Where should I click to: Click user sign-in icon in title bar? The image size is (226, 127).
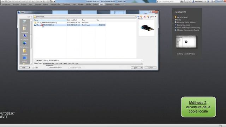[194, 1]
